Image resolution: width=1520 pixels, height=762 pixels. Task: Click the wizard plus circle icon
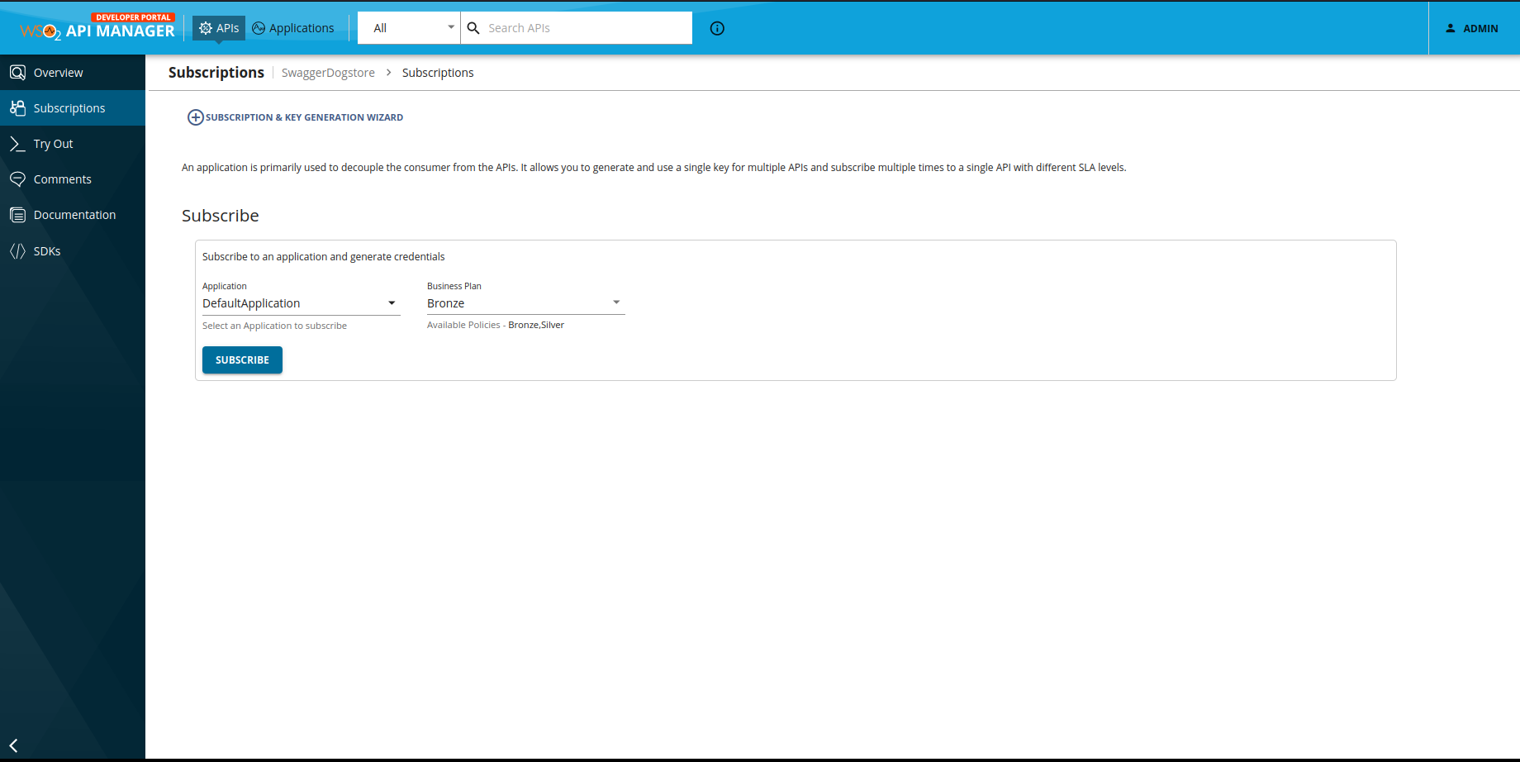(196, 117)
